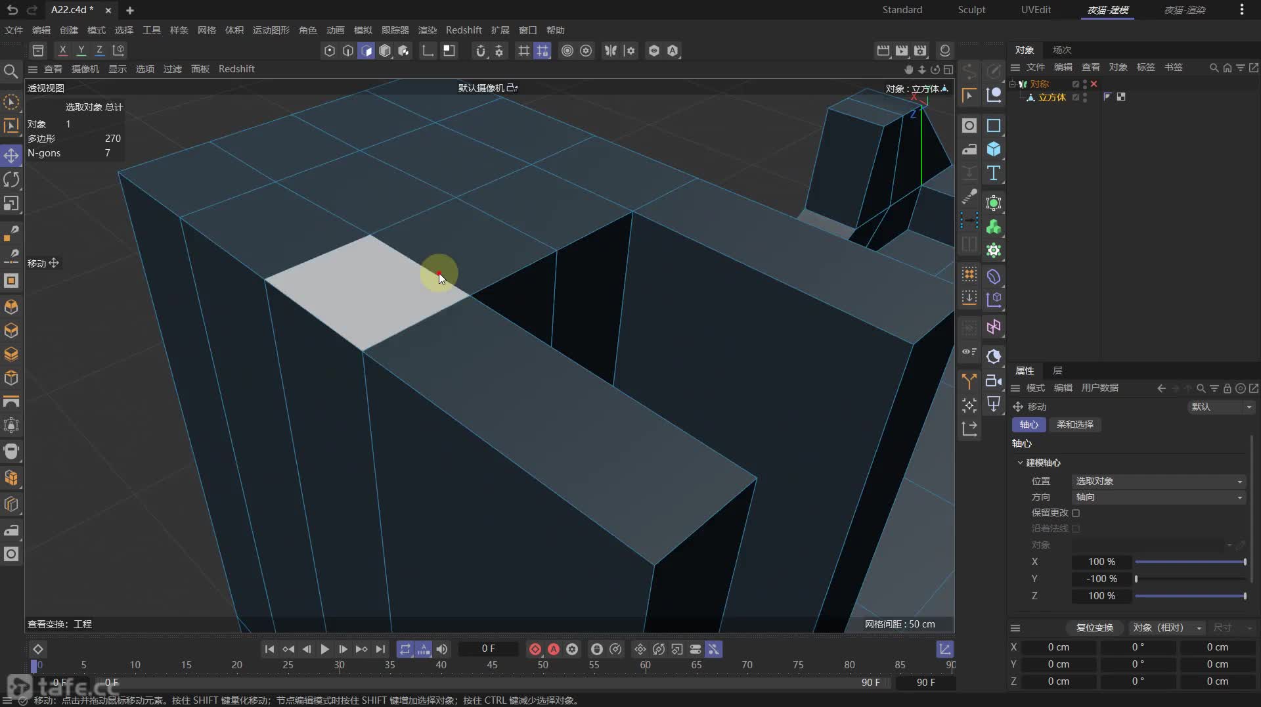Open 位置 dropdown showing 选取对象
The image size is (1261, 707).
point(1159,481)
